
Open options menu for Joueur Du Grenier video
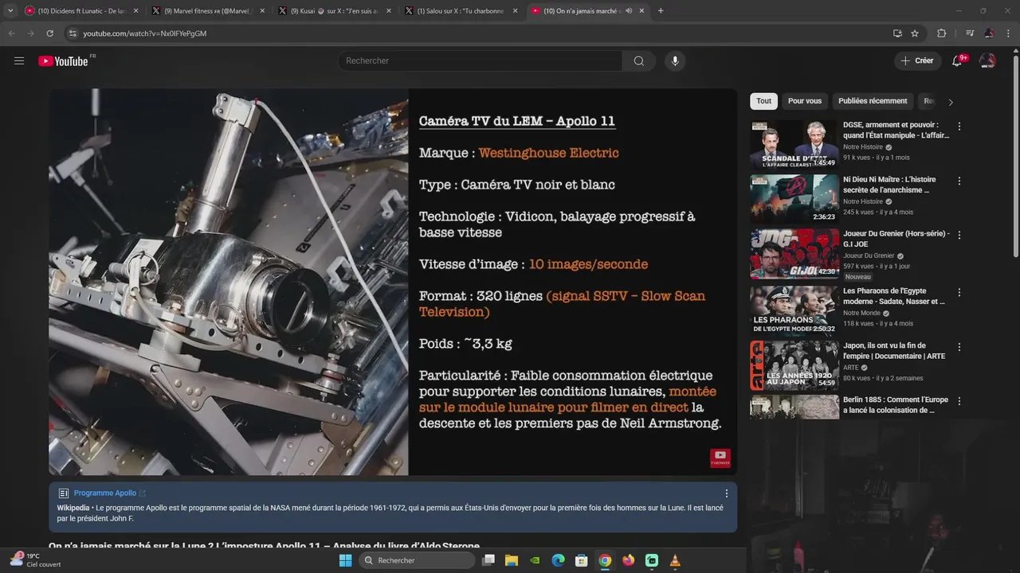pos(959,236)
